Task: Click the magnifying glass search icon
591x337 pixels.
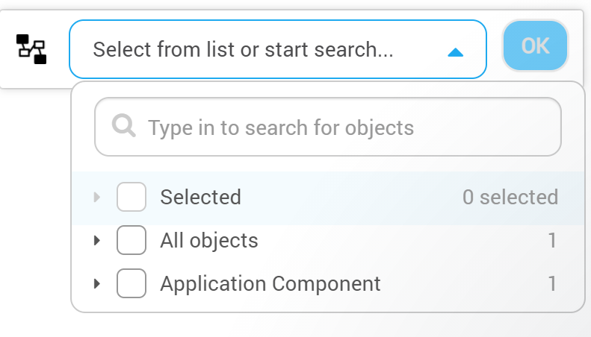Action: [x=123, y=125]
